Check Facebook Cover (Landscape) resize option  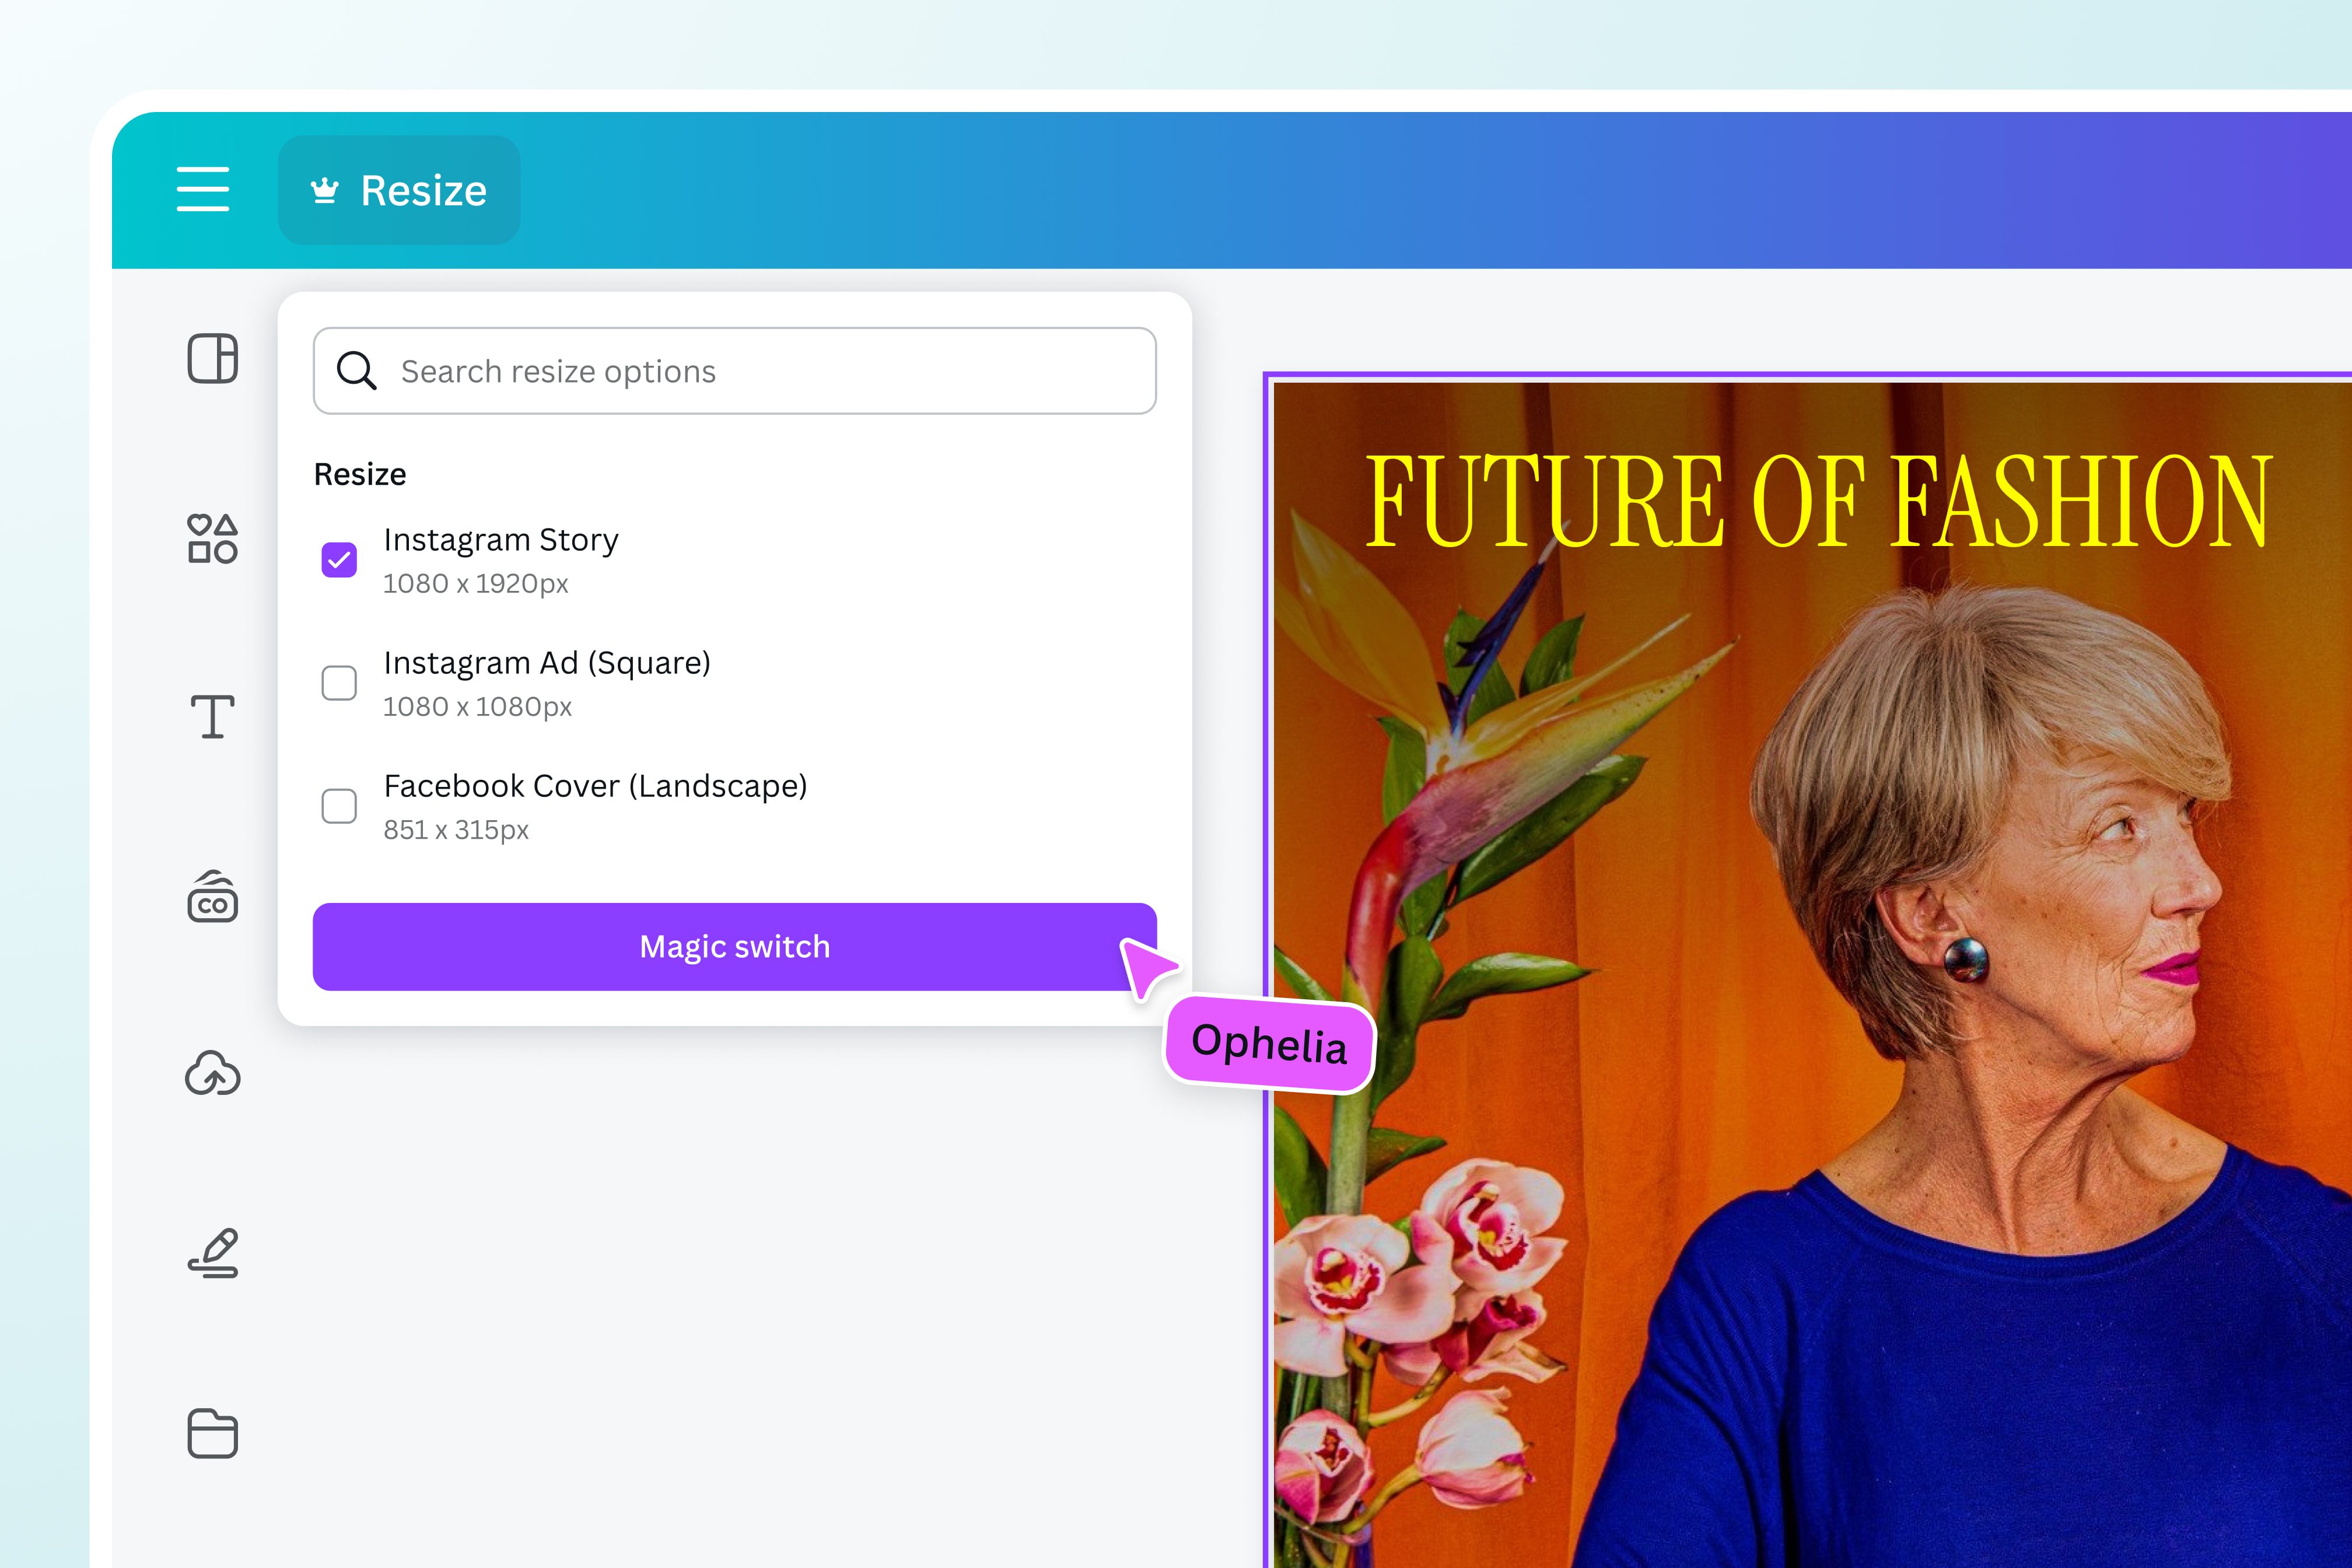pyautogui.click(x=340, y=806)
